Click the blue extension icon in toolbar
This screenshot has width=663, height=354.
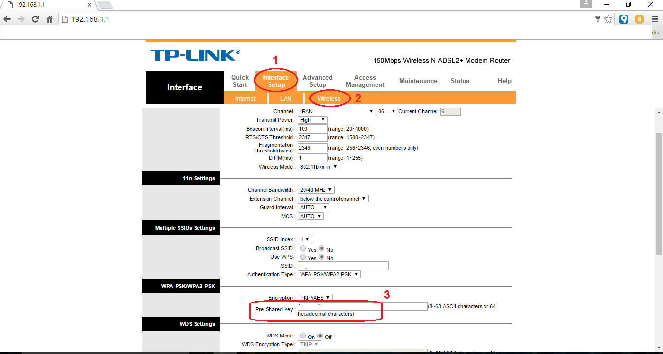(x=624, y=19)
